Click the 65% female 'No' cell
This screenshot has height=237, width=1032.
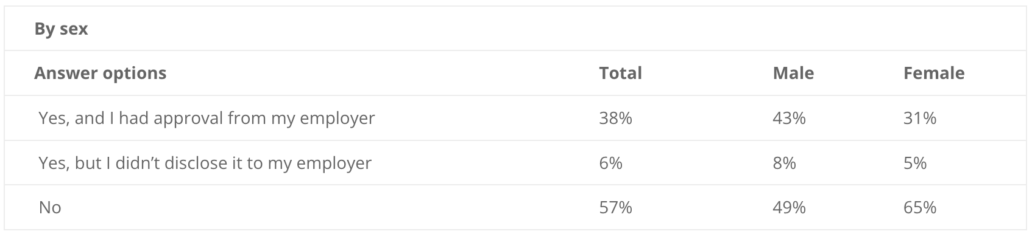920,208
